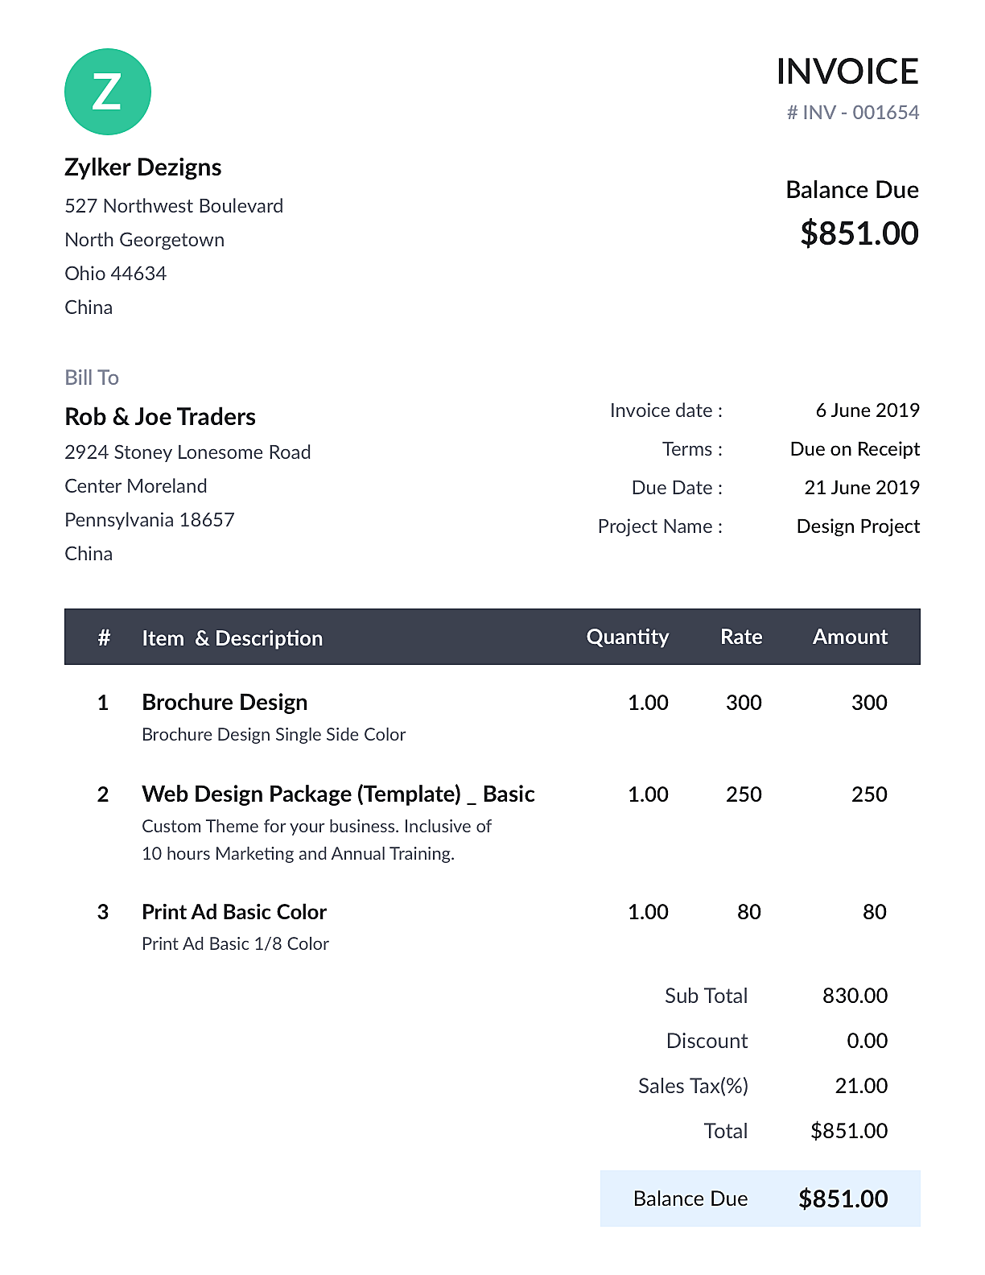The image size is (985, 1275).
Task: Click the Quantity column header
Action: pos(627,637)
